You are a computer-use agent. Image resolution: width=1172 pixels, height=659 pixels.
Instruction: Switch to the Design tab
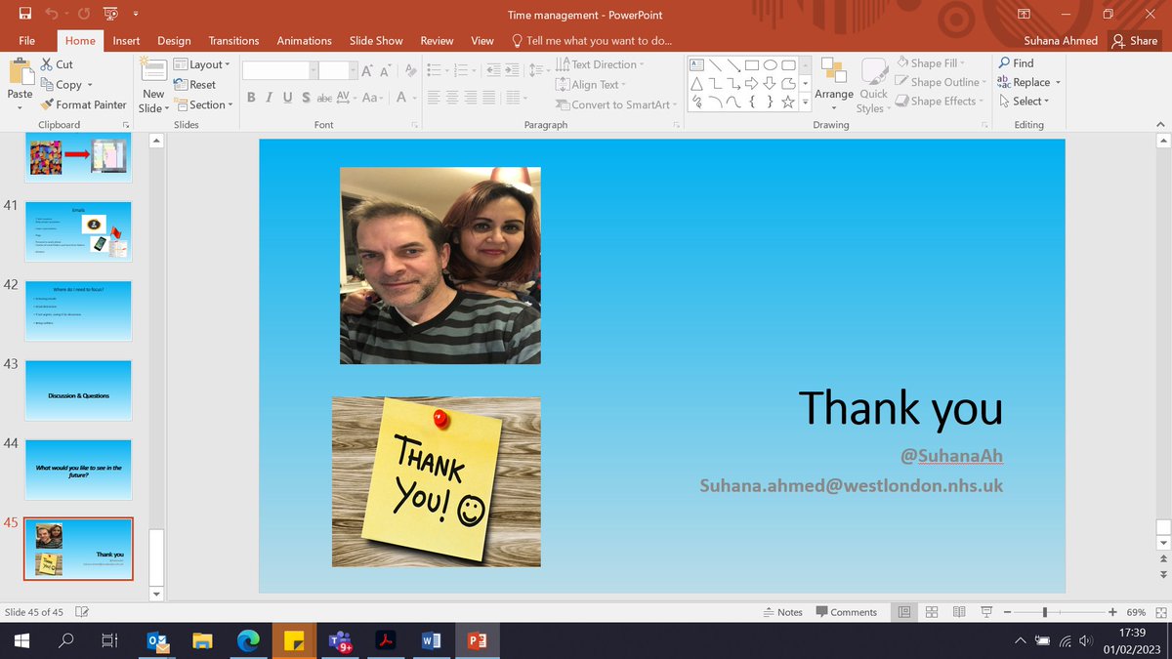coord(174,41)
